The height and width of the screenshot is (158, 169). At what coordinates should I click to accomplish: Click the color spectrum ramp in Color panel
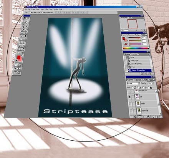136,48
